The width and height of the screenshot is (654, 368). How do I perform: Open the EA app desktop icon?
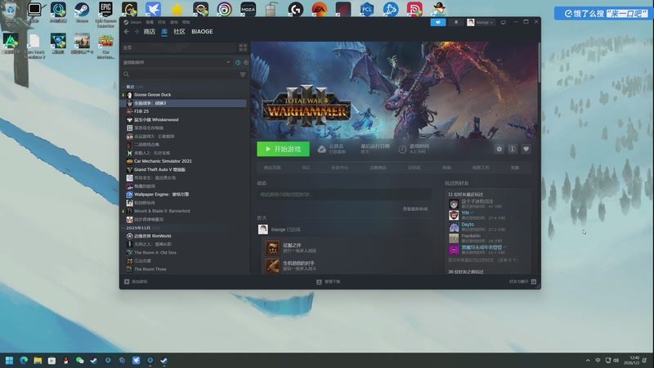[320, 9]
